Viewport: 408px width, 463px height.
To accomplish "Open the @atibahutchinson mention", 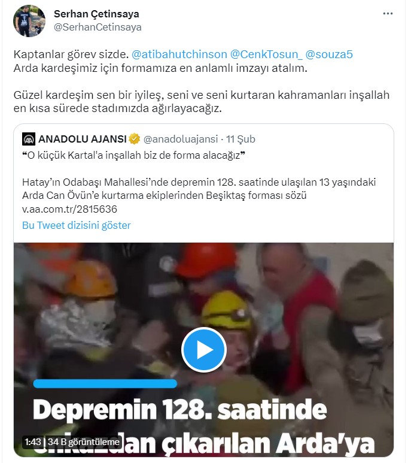I will [179, 55].
